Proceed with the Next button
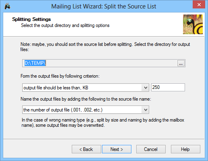Image resolution: width=208 pixels, height=161 pixels. coord(116,149)
